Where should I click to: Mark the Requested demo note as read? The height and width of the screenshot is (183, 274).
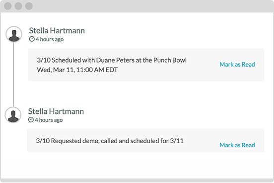tap(237, 145)
